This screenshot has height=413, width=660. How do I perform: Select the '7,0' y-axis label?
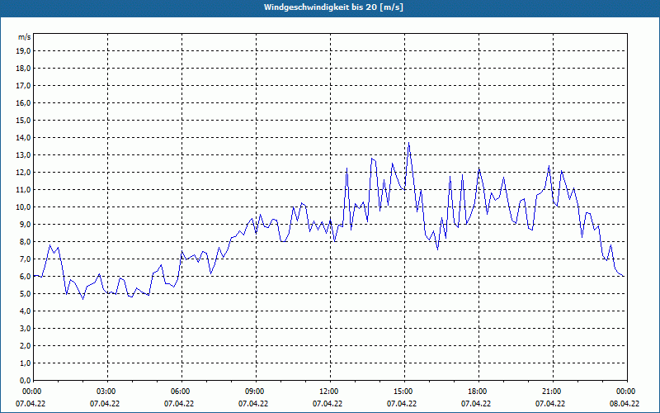coord(26,259)
